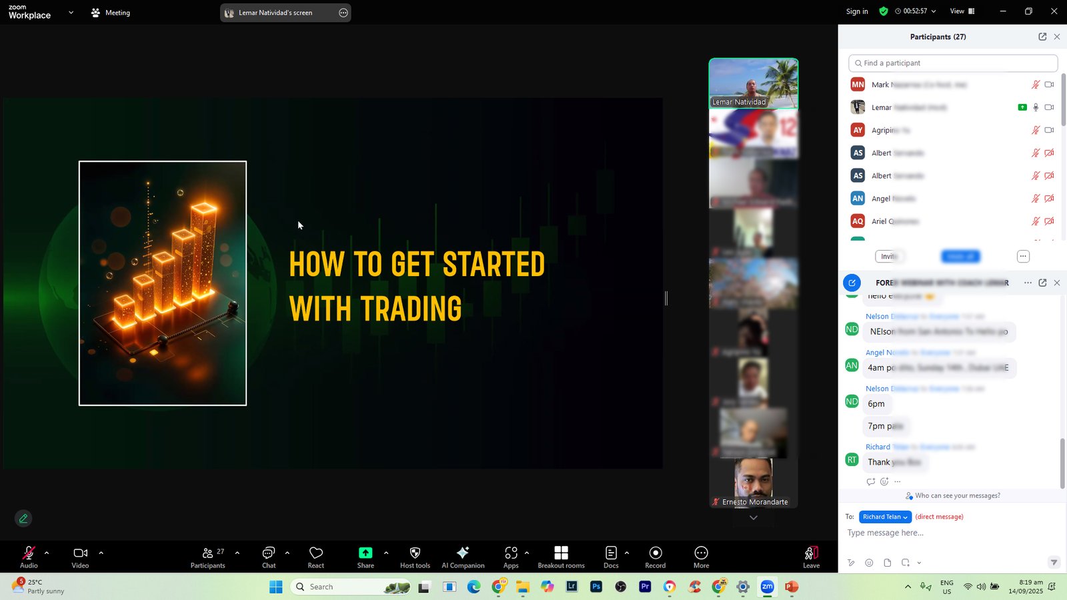1067x600 pixels.
Task: Click the green Share screen icon
Action: click(365, 553)
